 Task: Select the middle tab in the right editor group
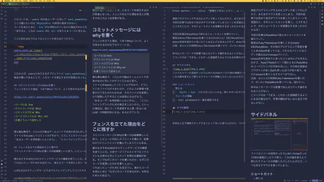[191, 8]
